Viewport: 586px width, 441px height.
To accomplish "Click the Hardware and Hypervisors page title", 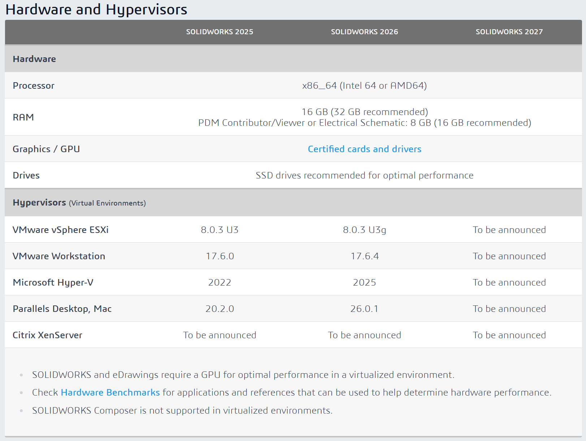I will pyautogui.click(x=96, y=9).
